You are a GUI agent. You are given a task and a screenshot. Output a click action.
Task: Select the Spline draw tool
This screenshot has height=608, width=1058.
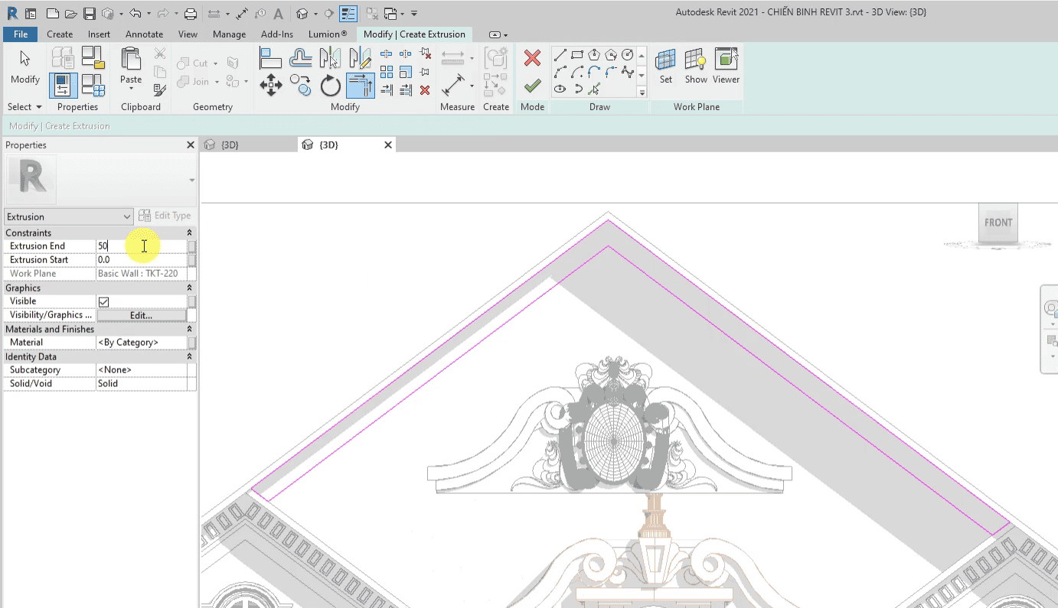(x=628, y=72)
